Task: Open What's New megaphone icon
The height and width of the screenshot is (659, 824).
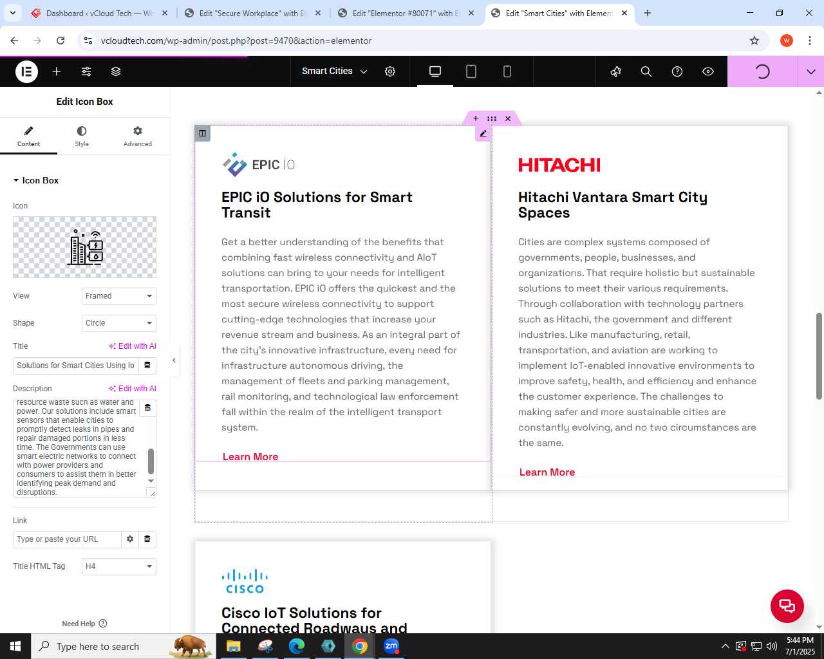Action: click(x=615, y=71)
